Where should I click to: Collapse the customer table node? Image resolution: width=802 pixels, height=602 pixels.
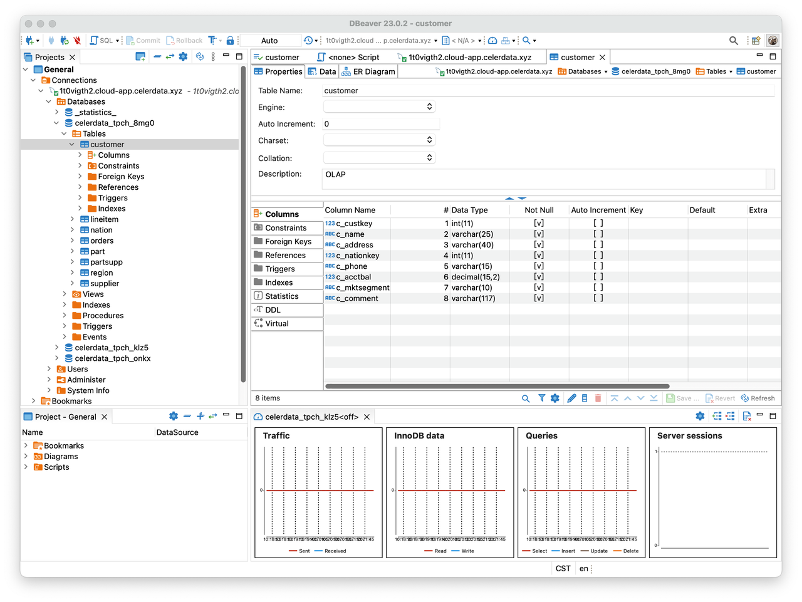[x=71, y=144]
